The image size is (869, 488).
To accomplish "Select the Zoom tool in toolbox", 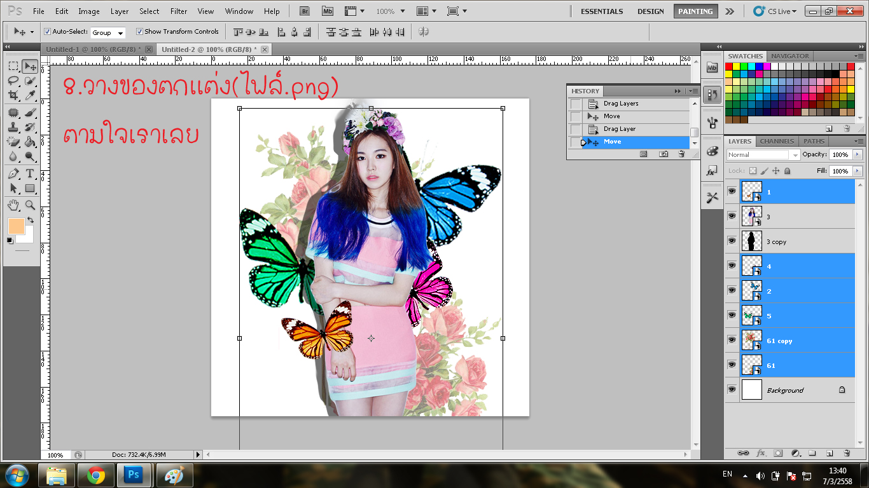I will pyautogui.click(x=30, y=205).
